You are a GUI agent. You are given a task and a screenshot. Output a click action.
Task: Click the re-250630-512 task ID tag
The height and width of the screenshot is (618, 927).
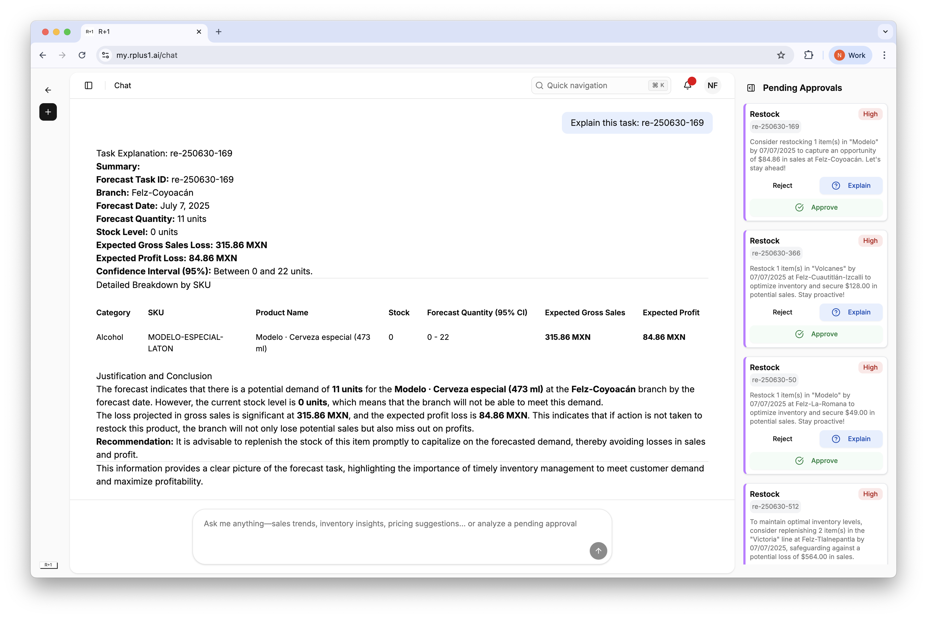pos(775,506)
